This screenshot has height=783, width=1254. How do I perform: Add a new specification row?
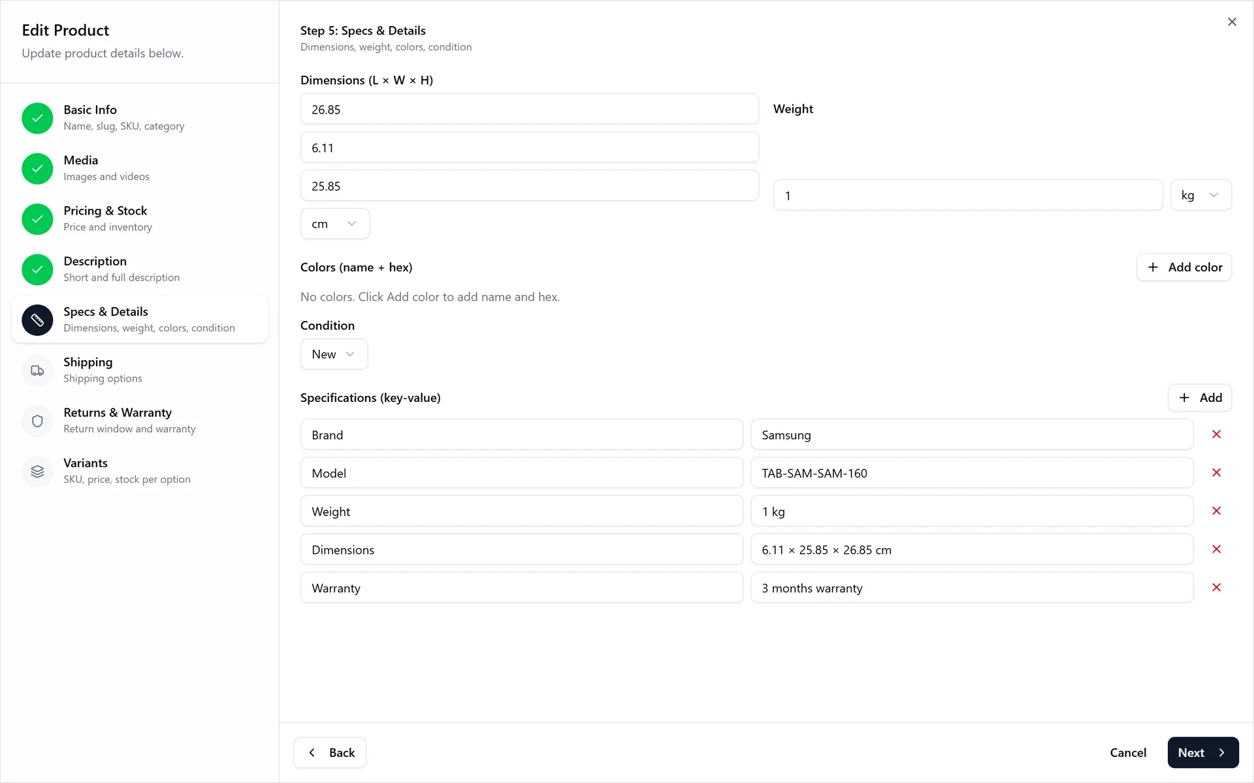[1200, 398]
